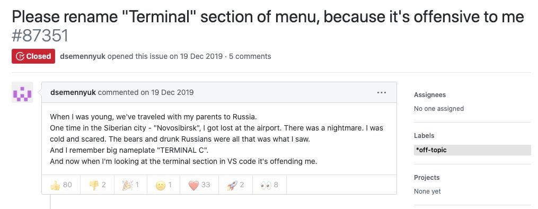Toggle the 80 thumbs-up reaction count
This screenshot has width=538, height=209.
coord(61,185)
